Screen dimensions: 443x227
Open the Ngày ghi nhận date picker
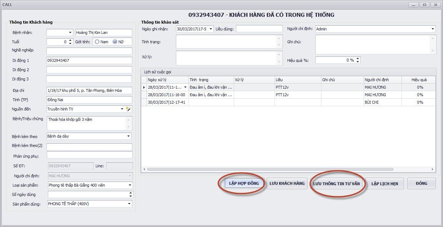click(211, 29)
